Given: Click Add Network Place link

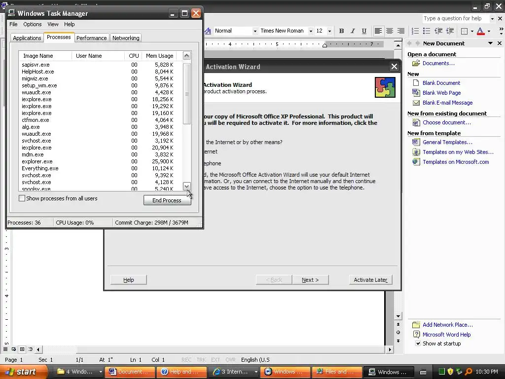Looking at the screenshot, I should [x=448, y=325].
